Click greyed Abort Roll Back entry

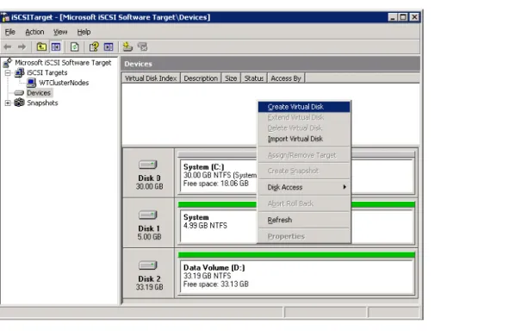304,203
